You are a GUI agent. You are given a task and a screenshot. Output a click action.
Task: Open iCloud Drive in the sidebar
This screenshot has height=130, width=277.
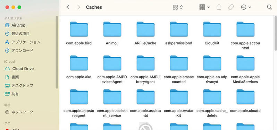click(x=19, y=68)
